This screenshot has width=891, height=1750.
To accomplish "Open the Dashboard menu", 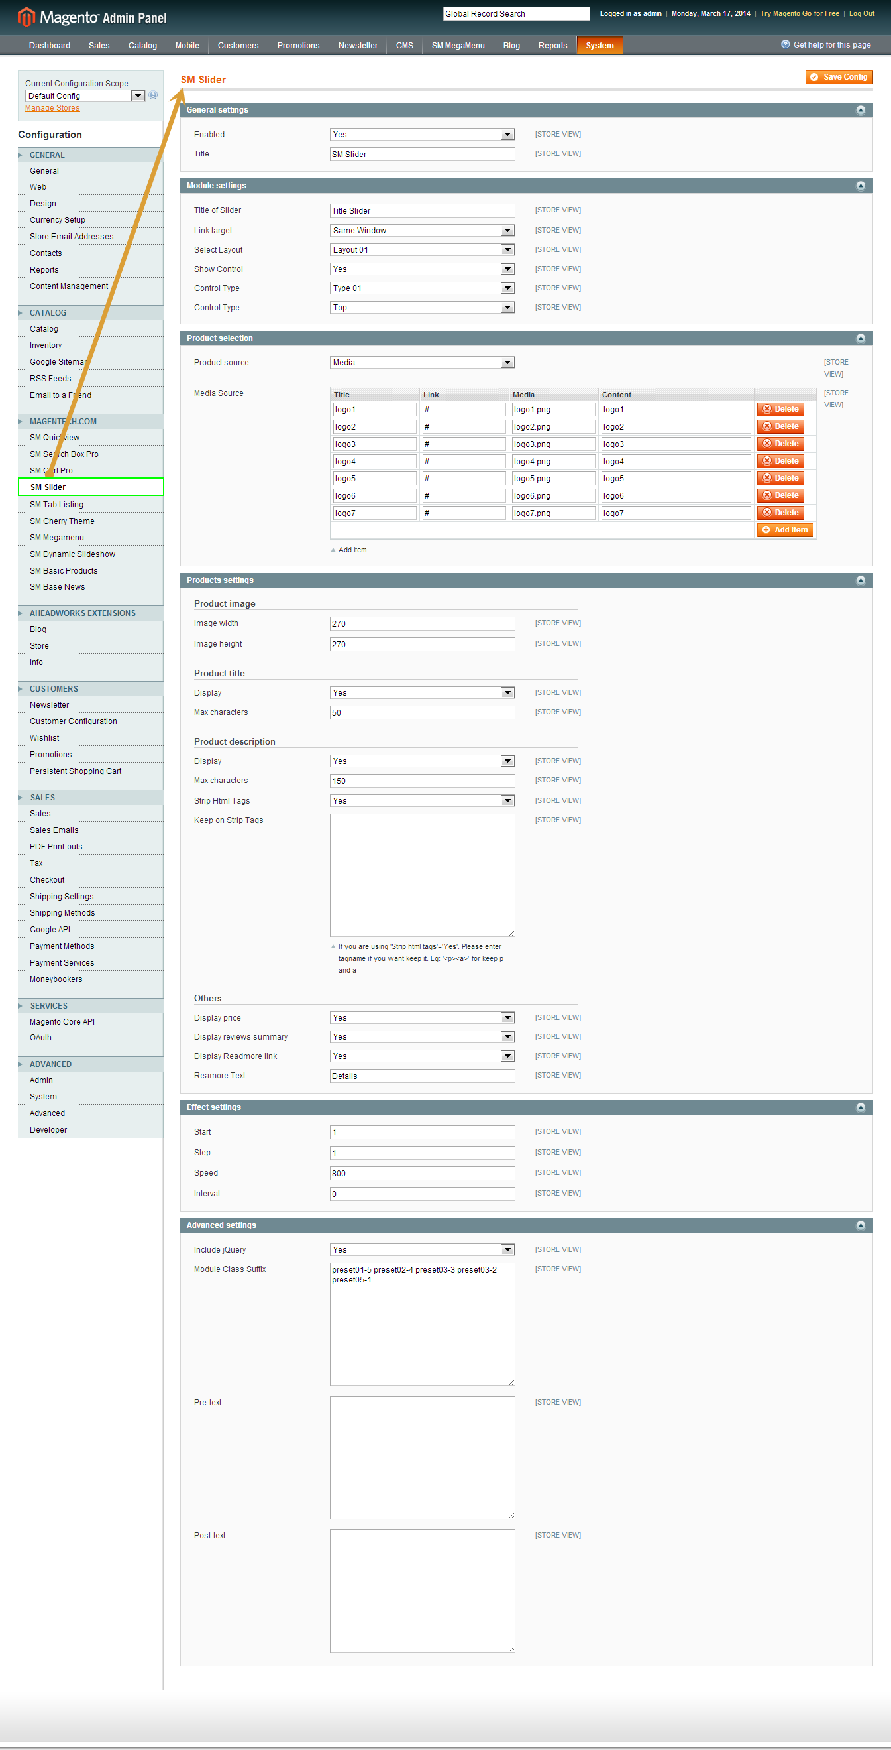I will point(50,46).
